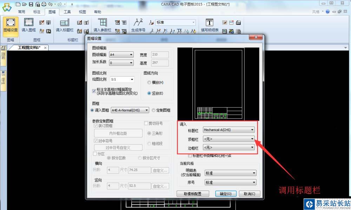This screenshot has width=351, height=210.
Task: Switch to the 帮助 ribbon tab
Action: coord(98,12)
